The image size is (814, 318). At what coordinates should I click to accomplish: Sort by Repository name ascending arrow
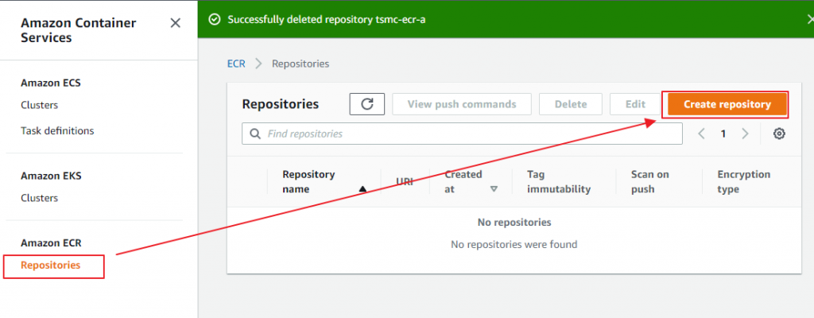[x=362, y=189]
